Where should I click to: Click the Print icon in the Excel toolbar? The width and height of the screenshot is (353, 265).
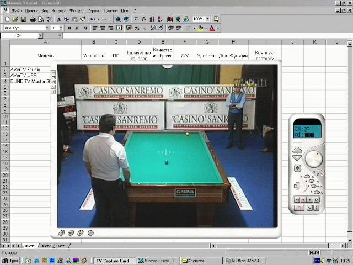click(33, 19)
